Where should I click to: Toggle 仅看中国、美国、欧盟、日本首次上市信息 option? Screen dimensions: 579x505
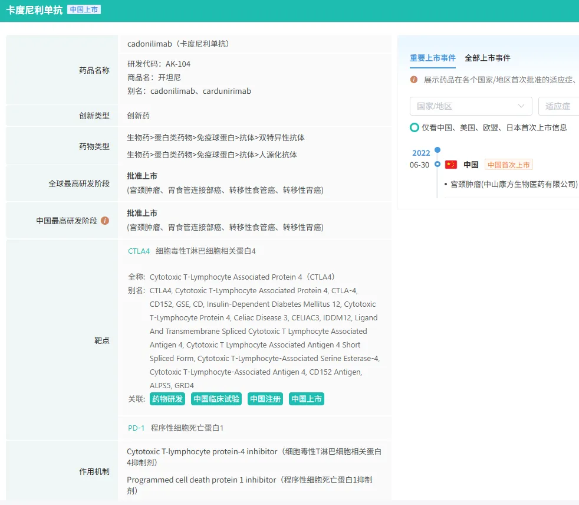pos(414,127)
